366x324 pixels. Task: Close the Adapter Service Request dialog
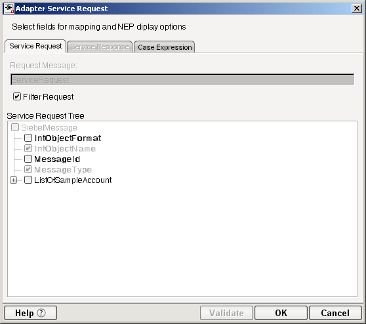point(357,9)
